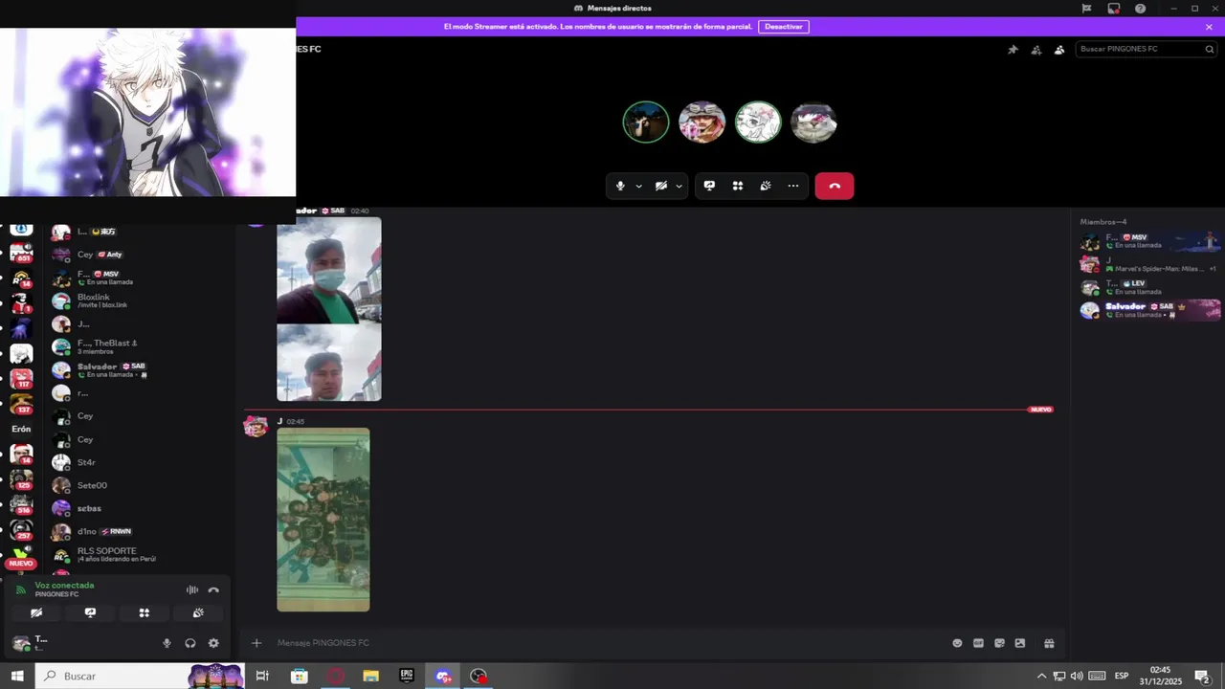
Task: Select the second call participant avatar
Action: (x=702, y=122)
